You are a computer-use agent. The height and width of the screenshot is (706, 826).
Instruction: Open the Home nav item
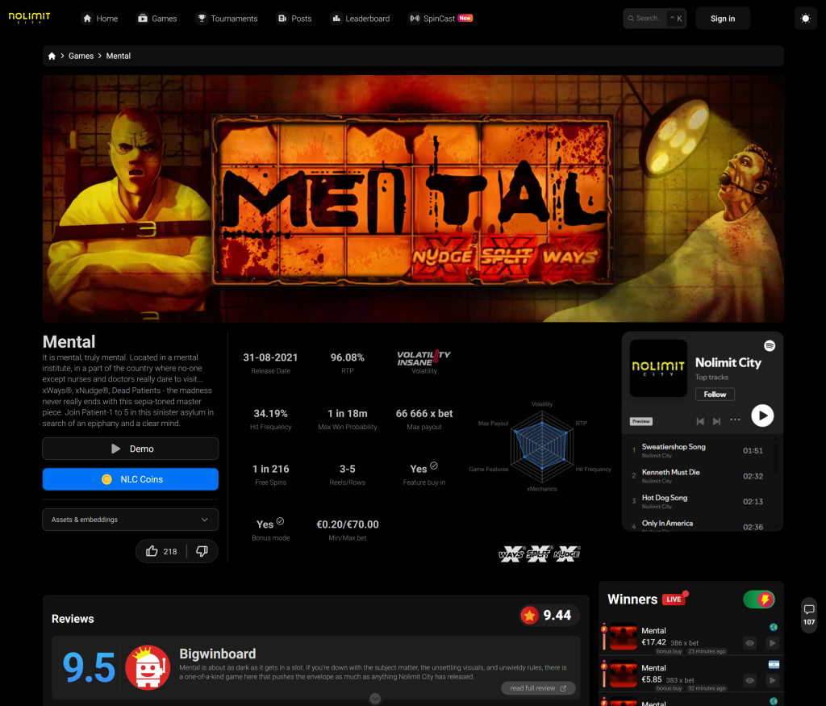click(100, 19)
